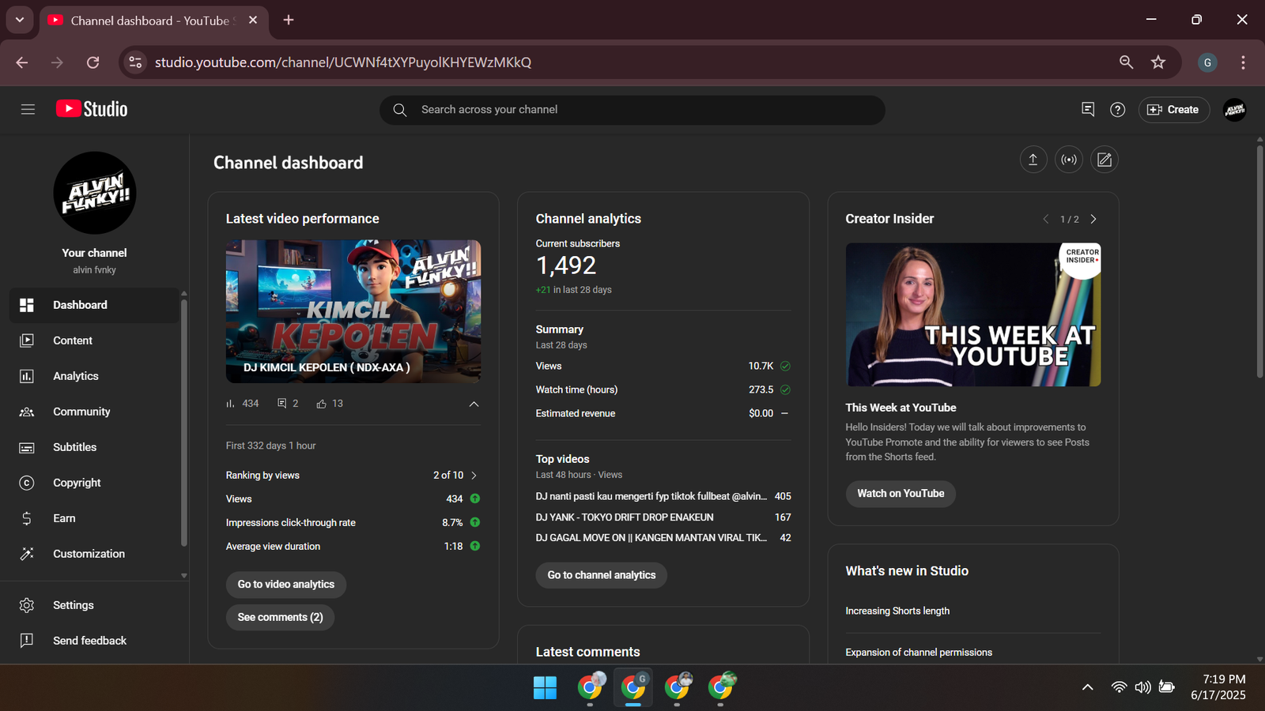Image resolution: width=1265 pixels, height=711 pixels.
Task: Click See comments (2) button
Action: click(x=281, y=617)
